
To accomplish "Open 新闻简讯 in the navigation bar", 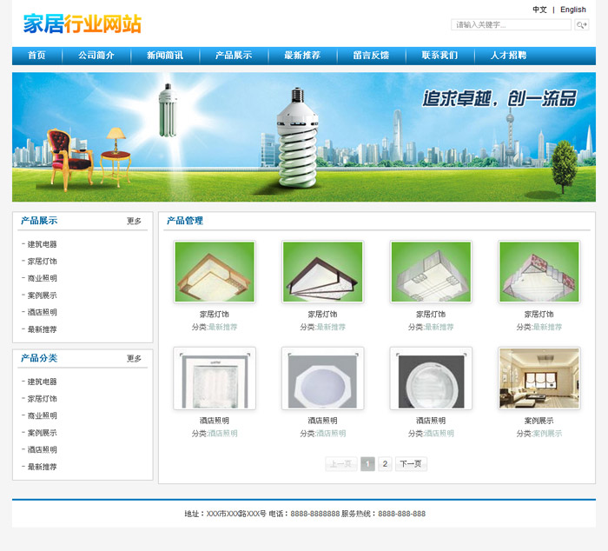I will tap(165, 56).
